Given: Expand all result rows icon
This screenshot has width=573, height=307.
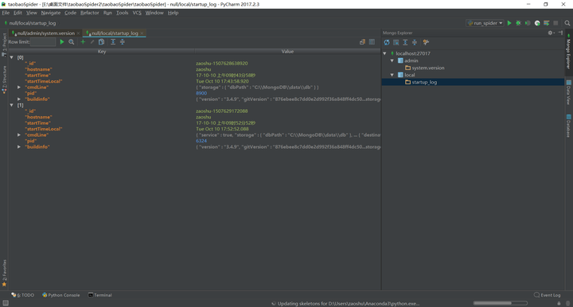Looking at the screenshot, I should pyautogui.click(x=113, y=42).
